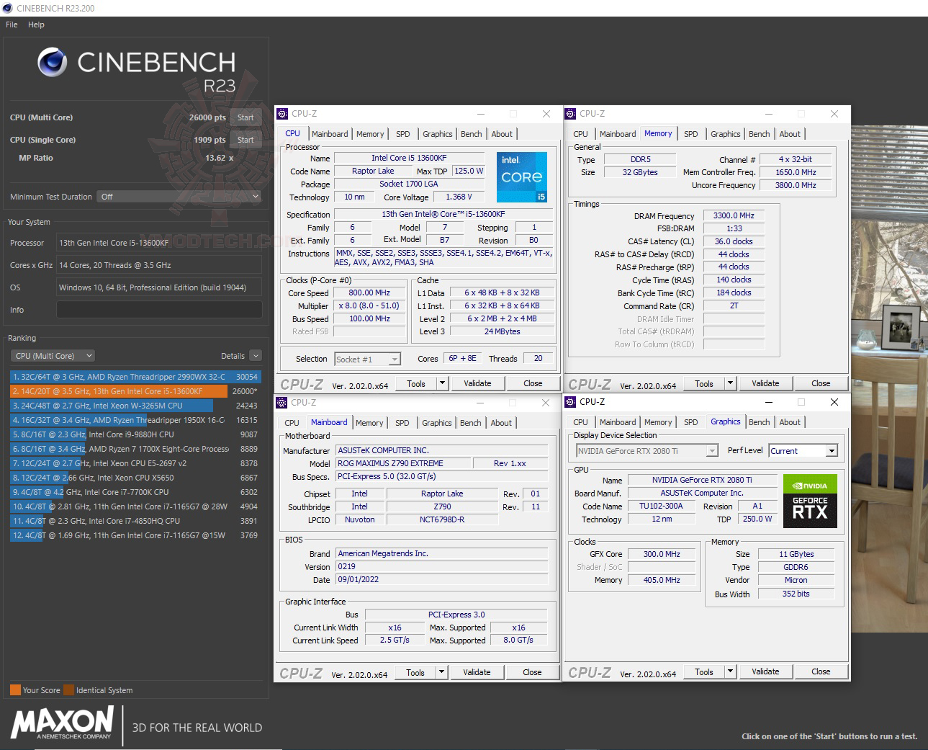
Task: Click Validate in the processor CPU-Z window
Action: click(x=477, y=383)
